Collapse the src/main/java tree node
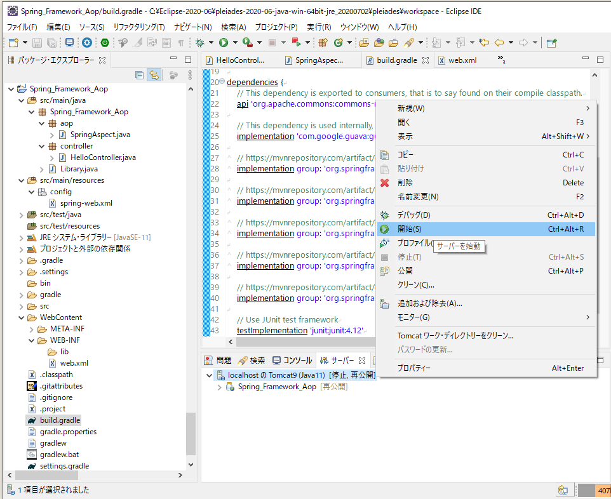Screen dimensions: 611x499 (x=22, y=100)
